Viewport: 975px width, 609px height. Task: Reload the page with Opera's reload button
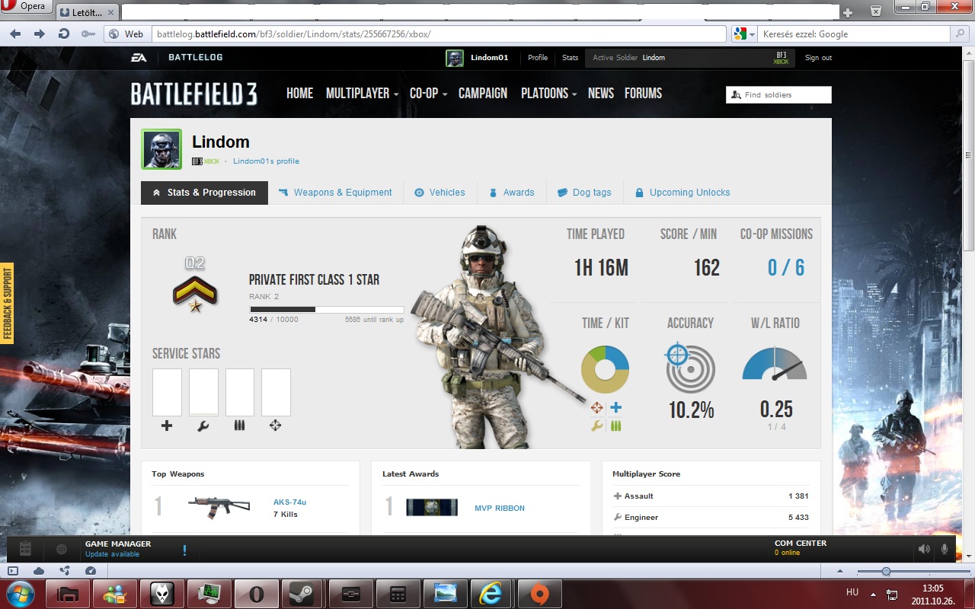[x=64, y=34]
